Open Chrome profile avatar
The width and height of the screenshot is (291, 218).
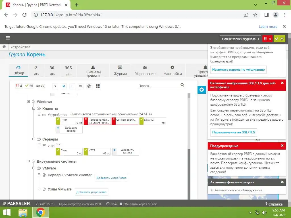tap(276, 15)
